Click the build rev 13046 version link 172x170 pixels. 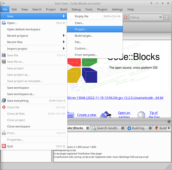116,98
